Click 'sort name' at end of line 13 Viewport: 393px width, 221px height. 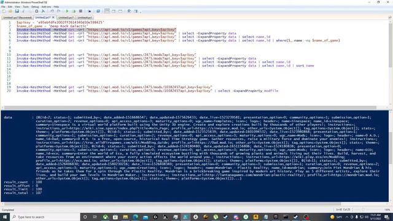click(305, 66)
